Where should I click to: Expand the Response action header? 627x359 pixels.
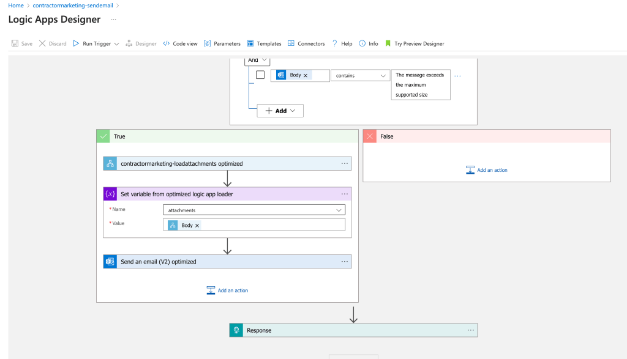point(353,330)
